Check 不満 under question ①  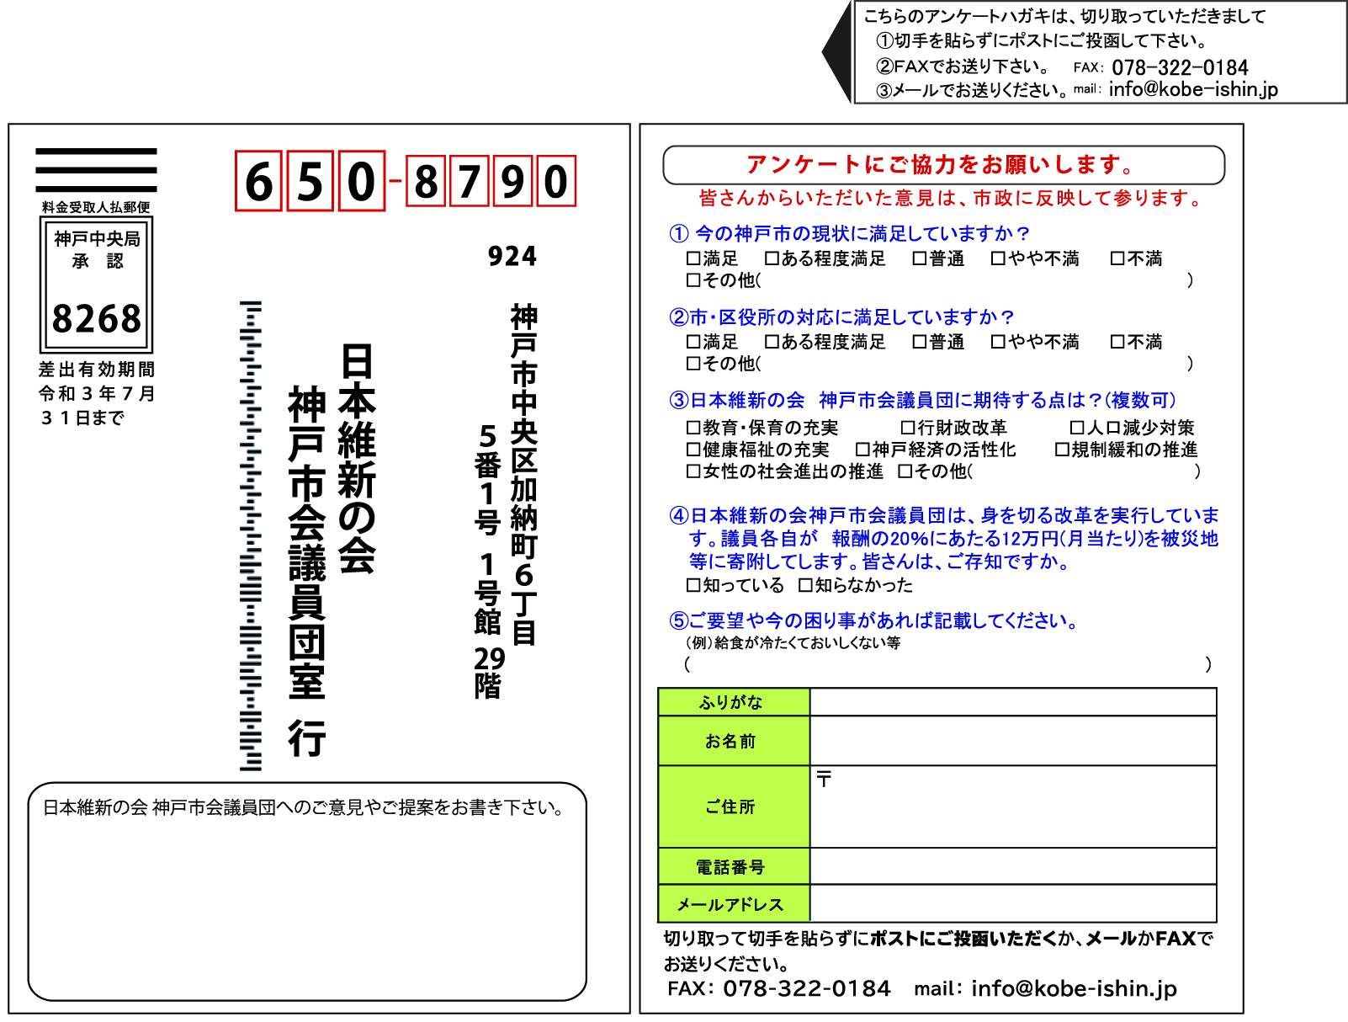click(x=1117, y=258)
